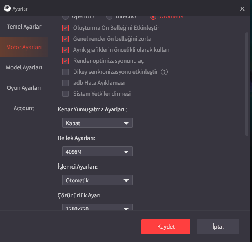Click the İptal button
Viewport: 252px width, 242px height.
(218, 227)
